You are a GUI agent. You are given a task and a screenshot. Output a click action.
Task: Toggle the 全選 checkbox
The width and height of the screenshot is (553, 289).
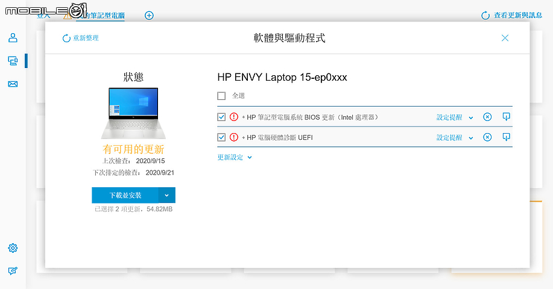pos(221,96)
